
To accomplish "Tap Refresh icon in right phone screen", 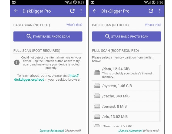I will pos(151,11).
